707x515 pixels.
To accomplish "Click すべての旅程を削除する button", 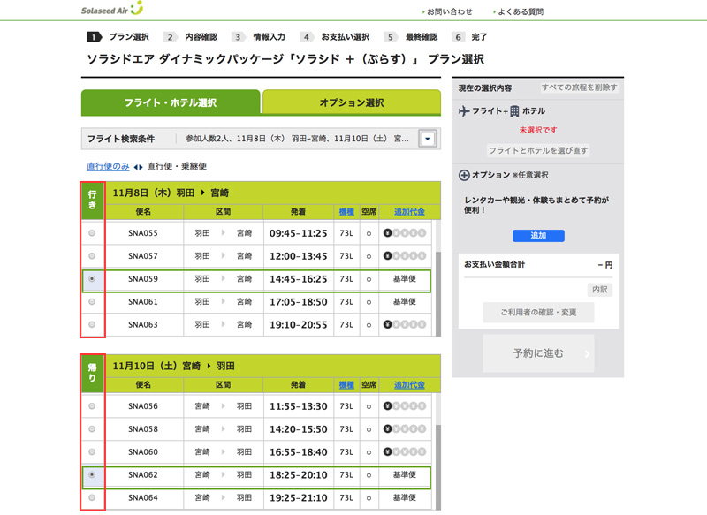I will tap(580, 87).
